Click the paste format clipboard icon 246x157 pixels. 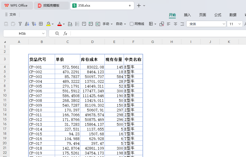13,24
